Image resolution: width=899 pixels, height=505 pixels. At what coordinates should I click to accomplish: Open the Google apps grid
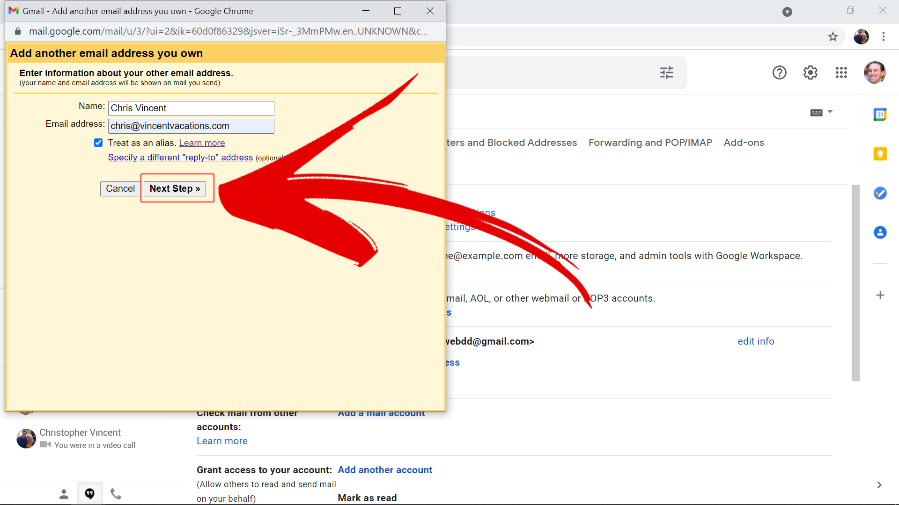pyautogui.click(x=841, y=72)
